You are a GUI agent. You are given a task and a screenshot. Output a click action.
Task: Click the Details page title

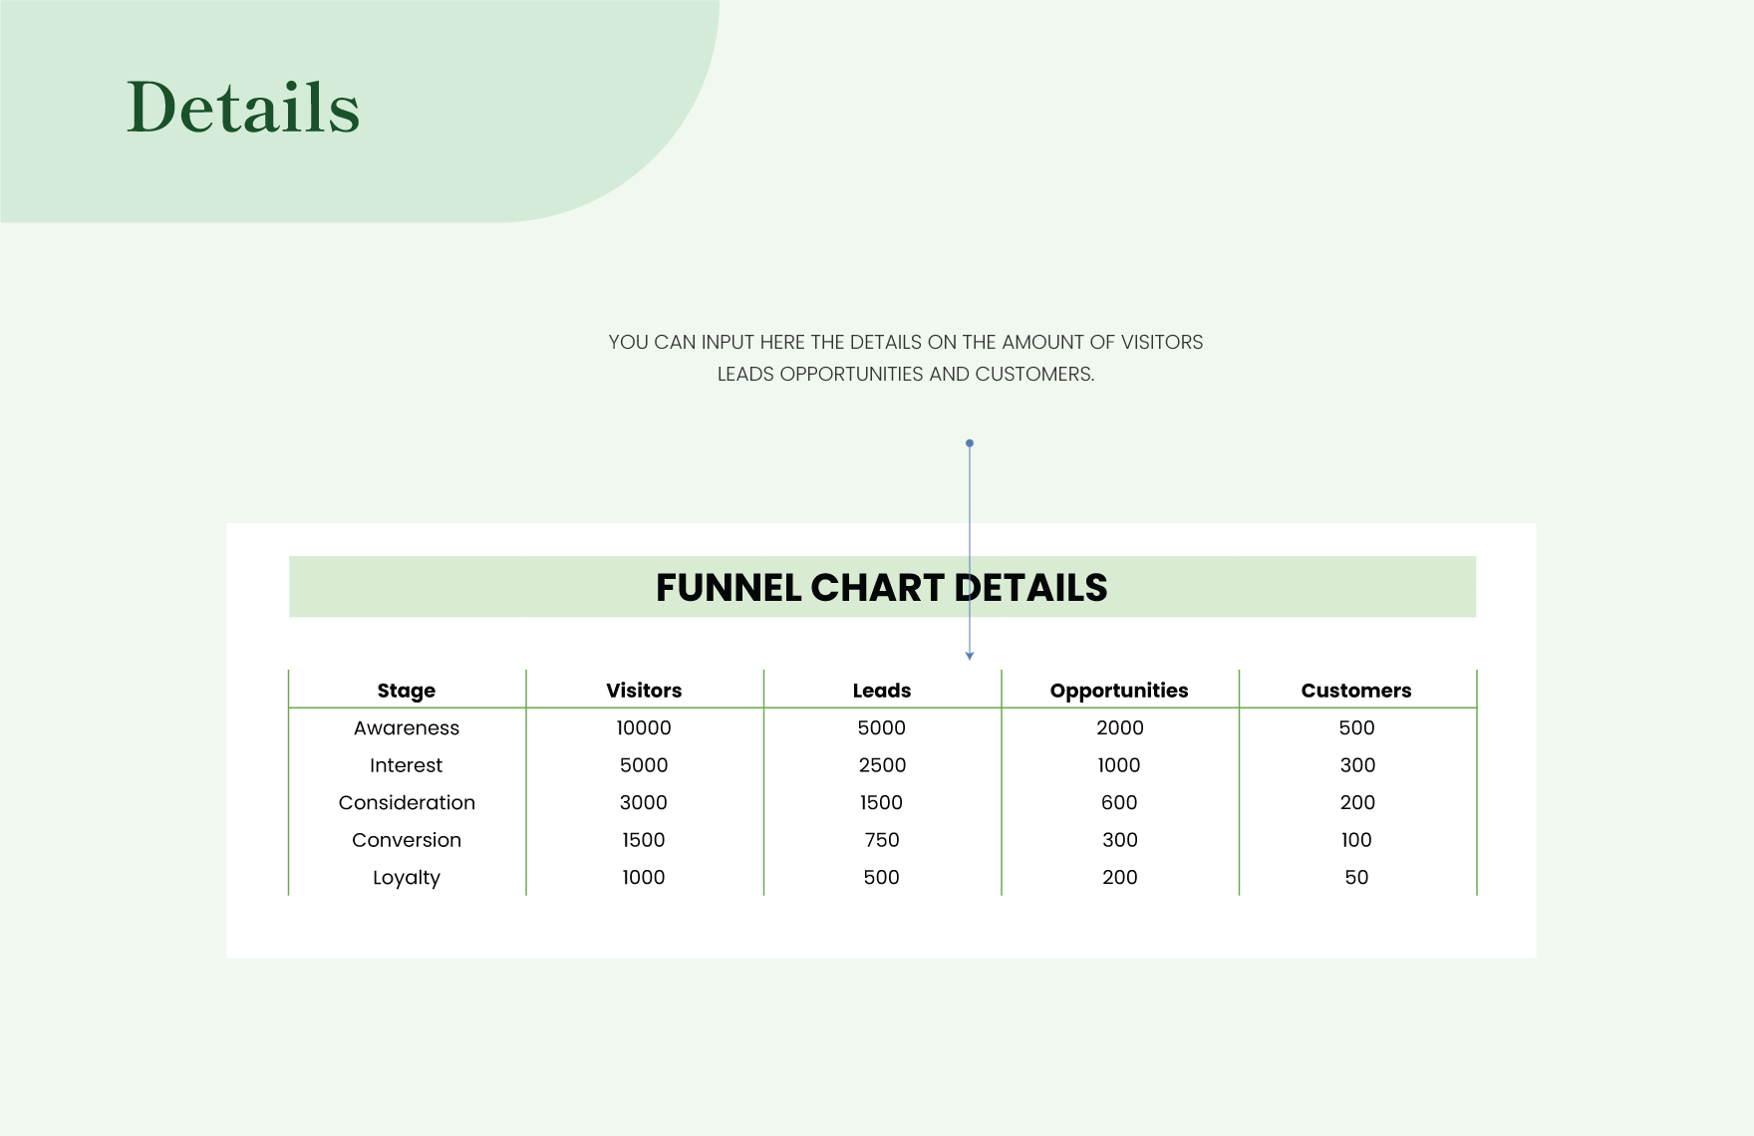[243, 107]
